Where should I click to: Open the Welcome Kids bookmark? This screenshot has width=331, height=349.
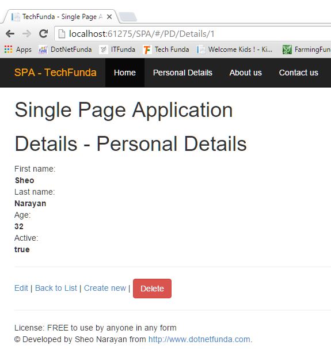(x=234, y=50)
